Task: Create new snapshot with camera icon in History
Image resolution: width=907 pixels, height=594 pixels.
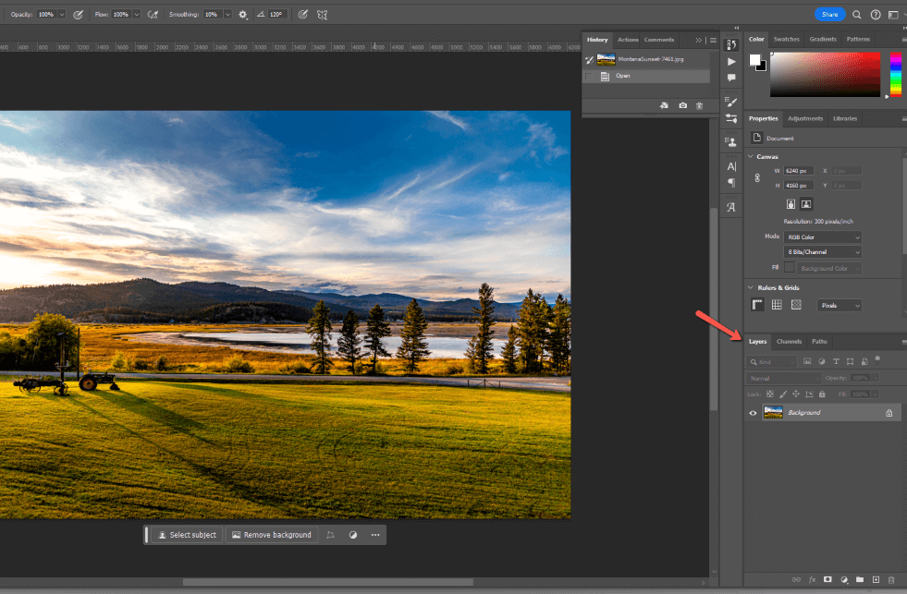Action: pyautogui.click(x=682, y=106)
